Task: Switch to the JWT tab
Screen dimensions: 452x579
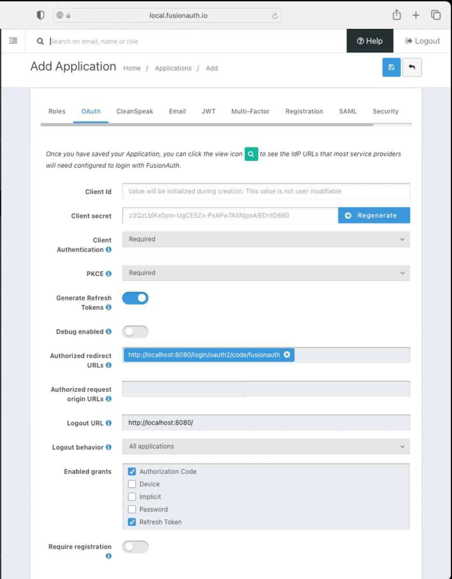Action: point(208,111)
